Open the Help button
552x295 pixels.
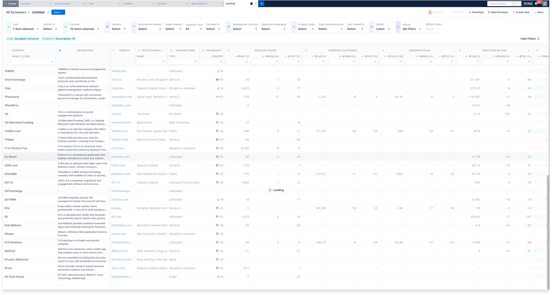[528, 4]
